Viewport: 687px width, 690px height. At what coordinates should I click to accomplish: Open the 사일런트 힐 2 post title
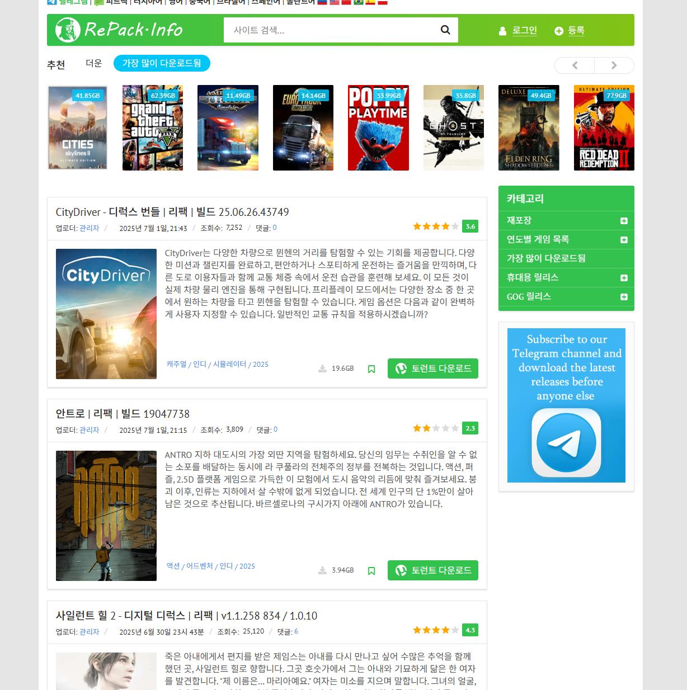point(186,616)
